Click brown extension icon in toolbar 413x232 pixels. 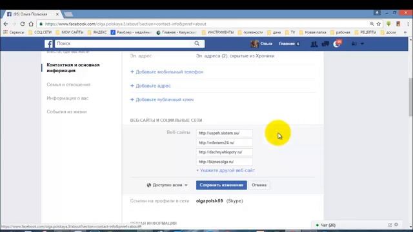(x=398, y=24)
